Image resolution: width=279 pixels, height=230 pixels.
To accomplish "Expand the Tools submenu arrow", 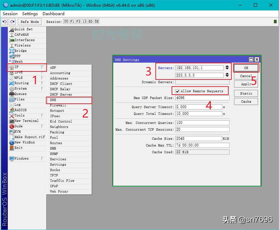I will [x=42, y=116].
